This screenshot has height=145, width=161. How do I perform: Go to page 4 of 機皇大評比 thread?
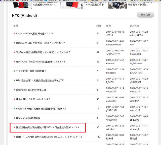click(47, 99)
